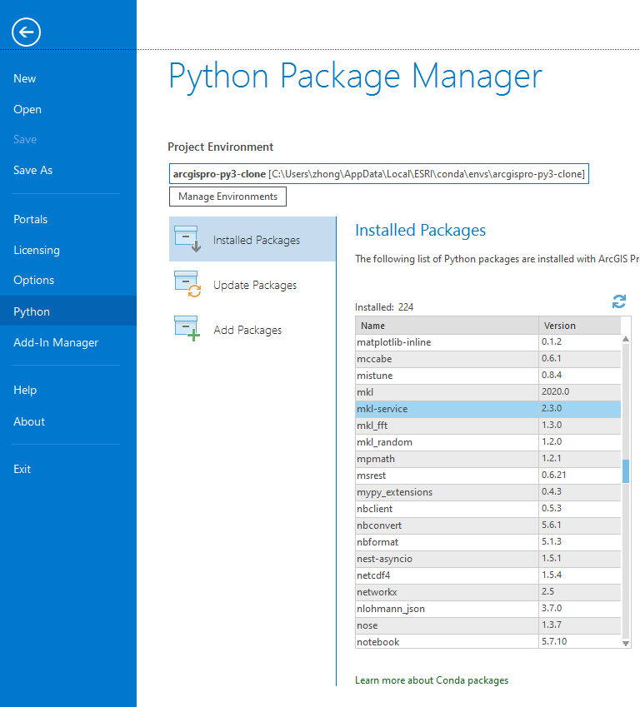Open the Portals page
The height and width of the screenshot is (707, 640).
coord(31,220)
